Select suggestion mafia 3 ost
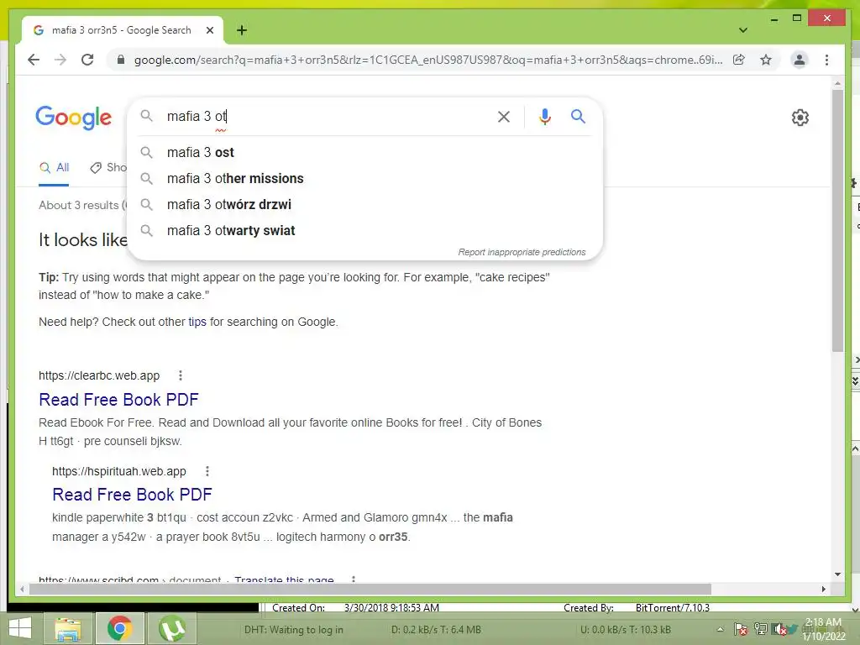The image size is (860, 645). (364, 153)
